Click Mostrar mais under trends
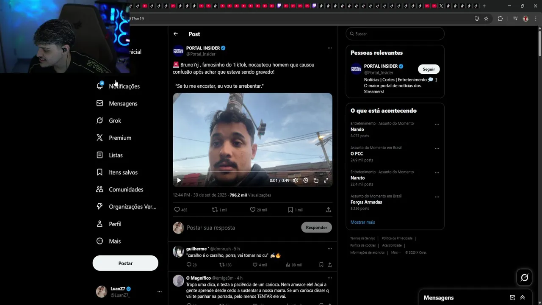The image size is (542, 305). [362, 222]
